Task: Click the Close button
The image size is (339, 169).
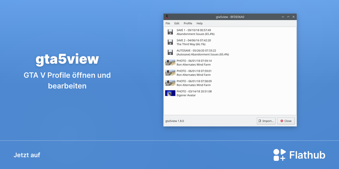Action: click(x=286, y=121)
